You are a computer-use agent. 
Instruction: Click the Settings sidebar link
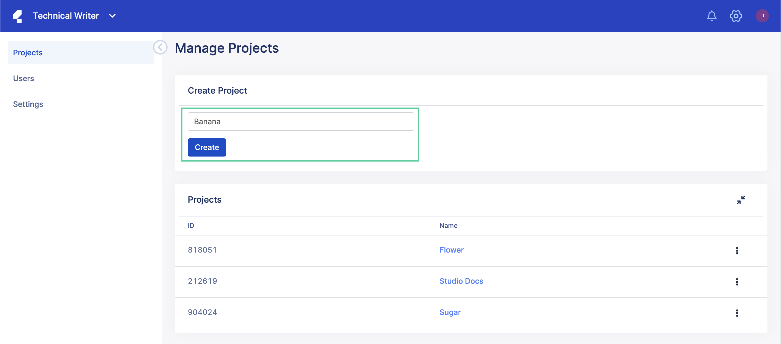click(28, 104)
